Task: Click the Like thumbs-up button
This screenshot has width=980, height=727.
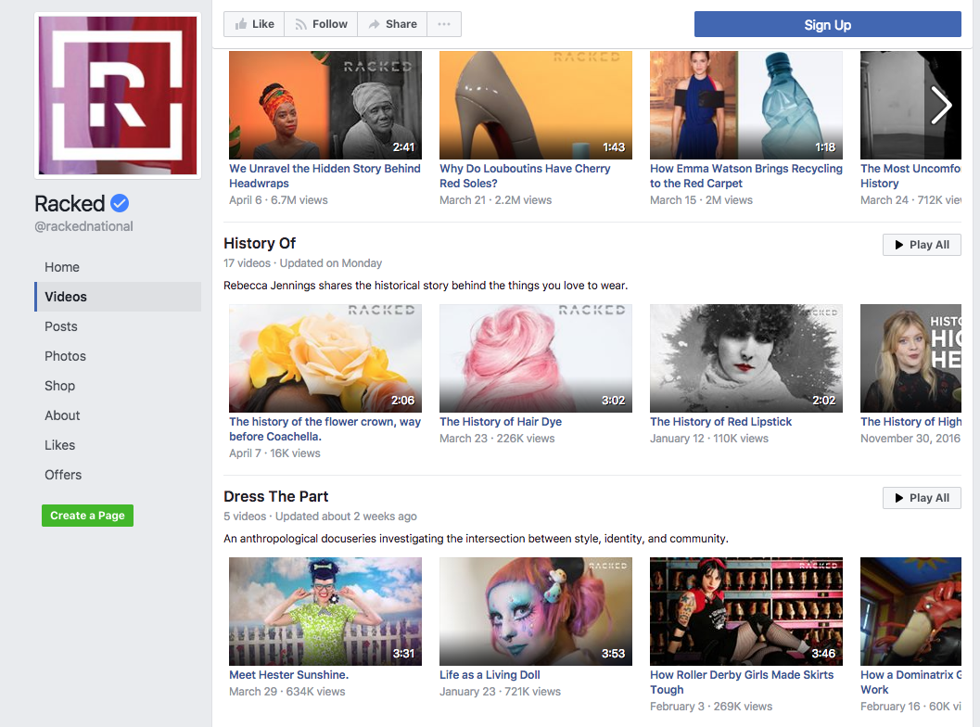Action: click(254, 24)
